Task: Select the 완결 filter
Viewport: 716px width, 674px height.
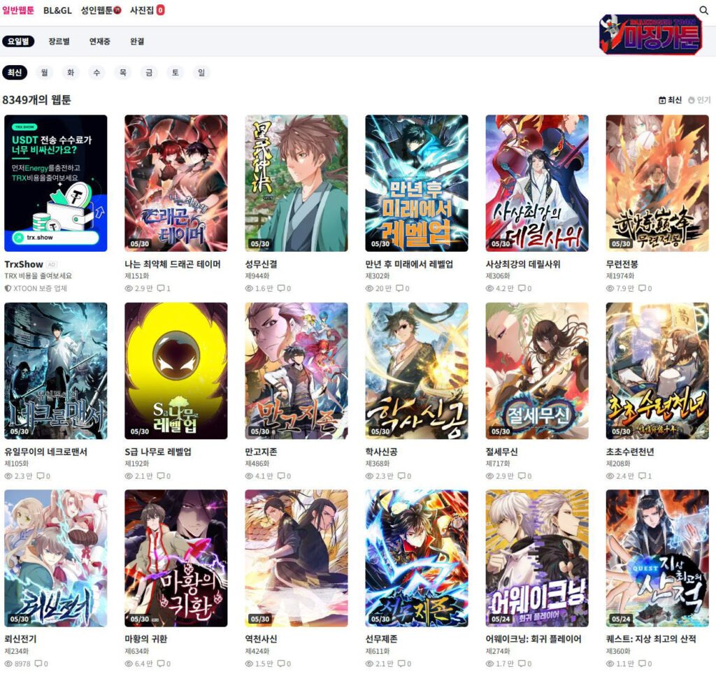Action: [137, 41]
